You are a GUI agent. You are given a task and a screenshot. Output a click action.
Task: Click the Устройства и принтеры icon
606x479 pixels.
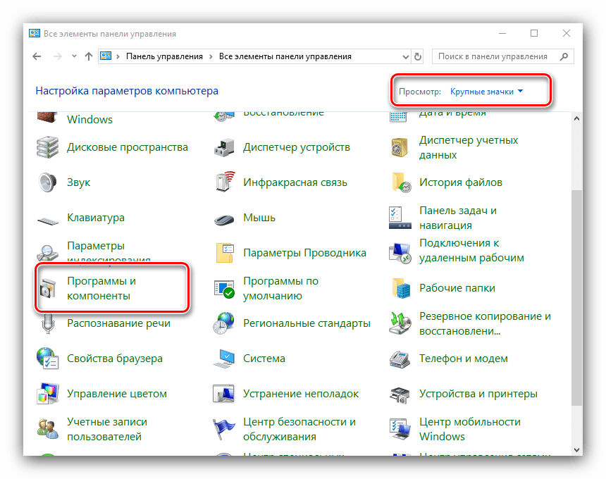point(400,394)
